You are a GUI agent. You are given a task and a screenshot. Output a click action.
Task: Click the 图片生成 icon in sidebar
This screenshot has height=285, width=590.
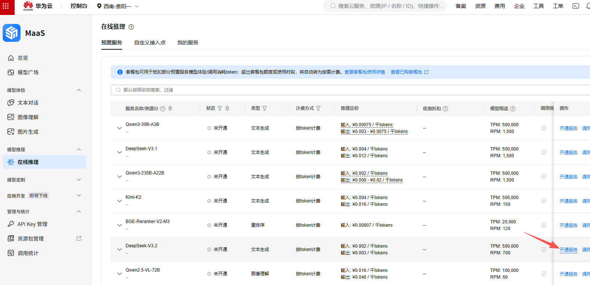[x=11, y=132]
